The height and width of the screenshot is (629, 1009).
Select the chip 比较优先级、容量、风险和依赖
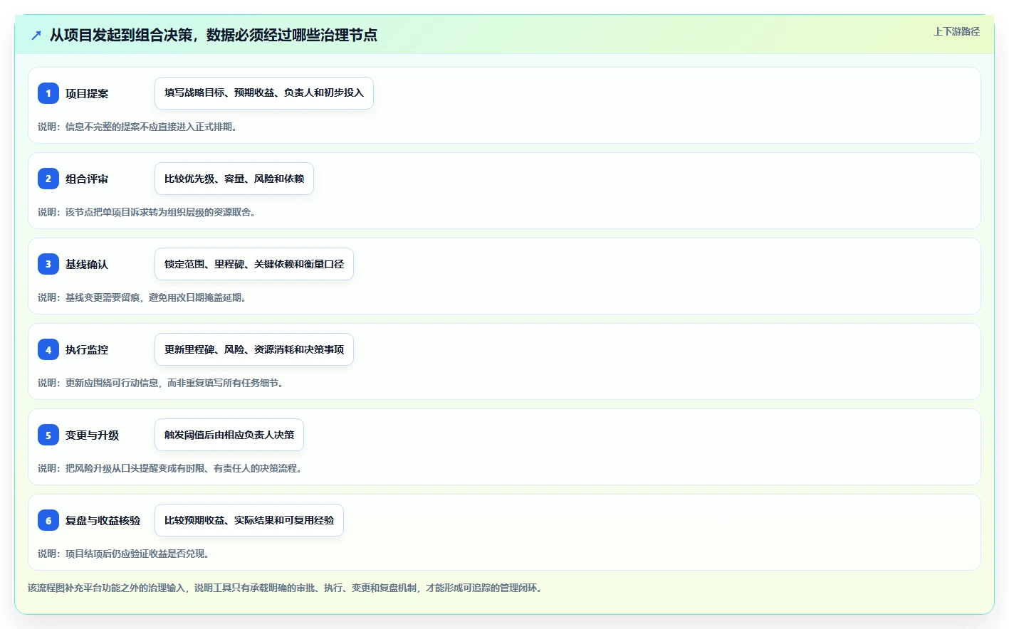coord(234,179)
